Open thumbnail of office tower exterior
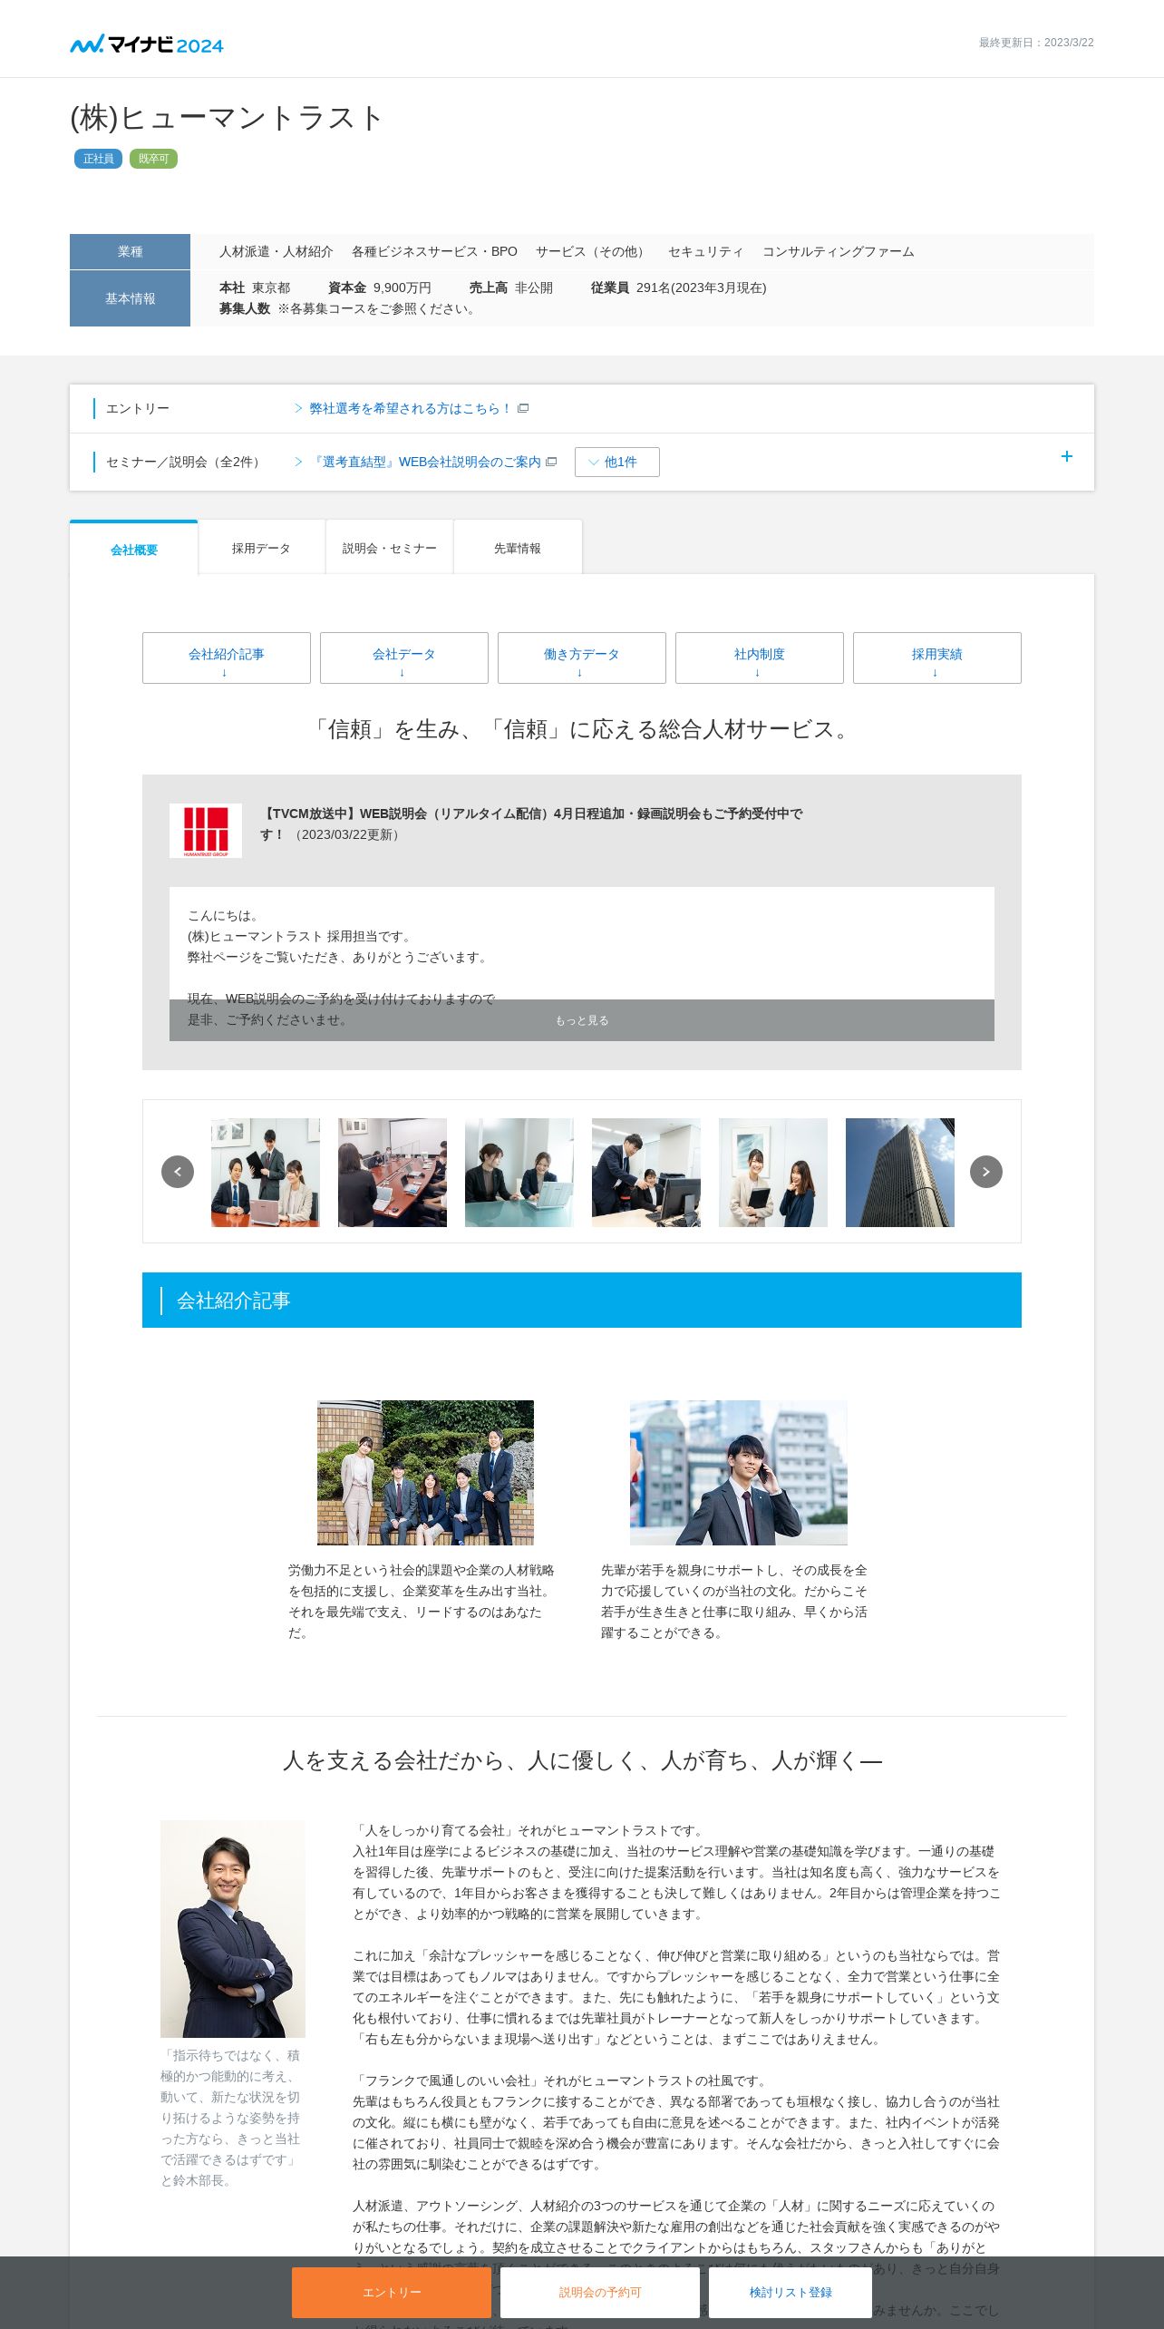1164x2329 pixels. coord(900,1172)
